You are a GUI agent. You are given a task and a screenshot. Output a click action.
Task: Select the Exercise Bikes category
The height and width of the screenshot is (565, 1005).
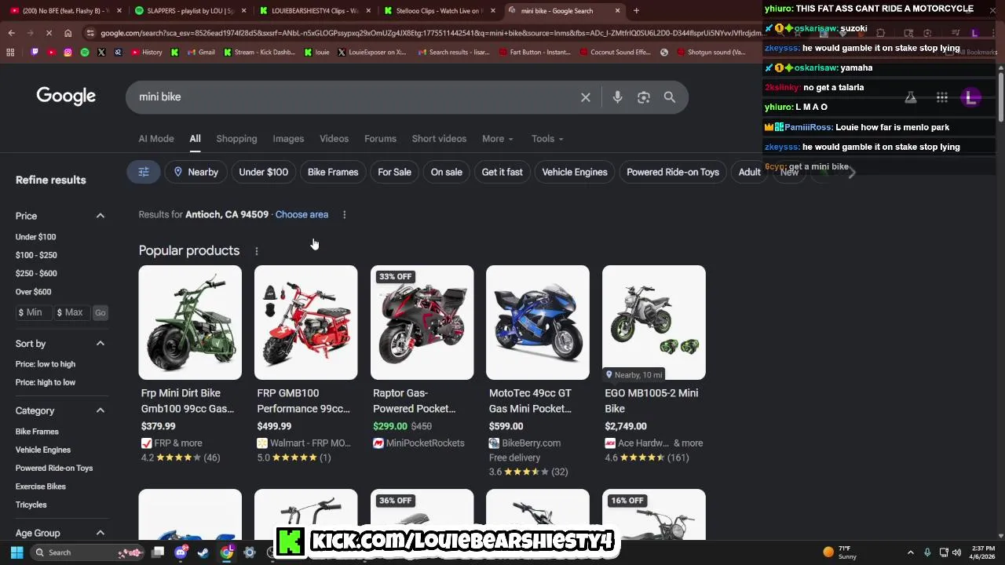41,487
